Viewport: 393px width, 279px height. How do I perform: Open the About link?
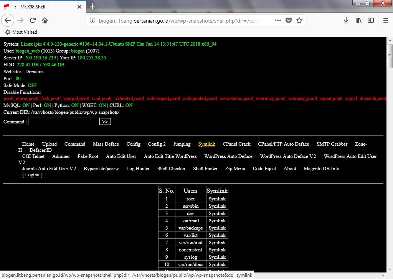pyautogui.click(x=290, y=169)
